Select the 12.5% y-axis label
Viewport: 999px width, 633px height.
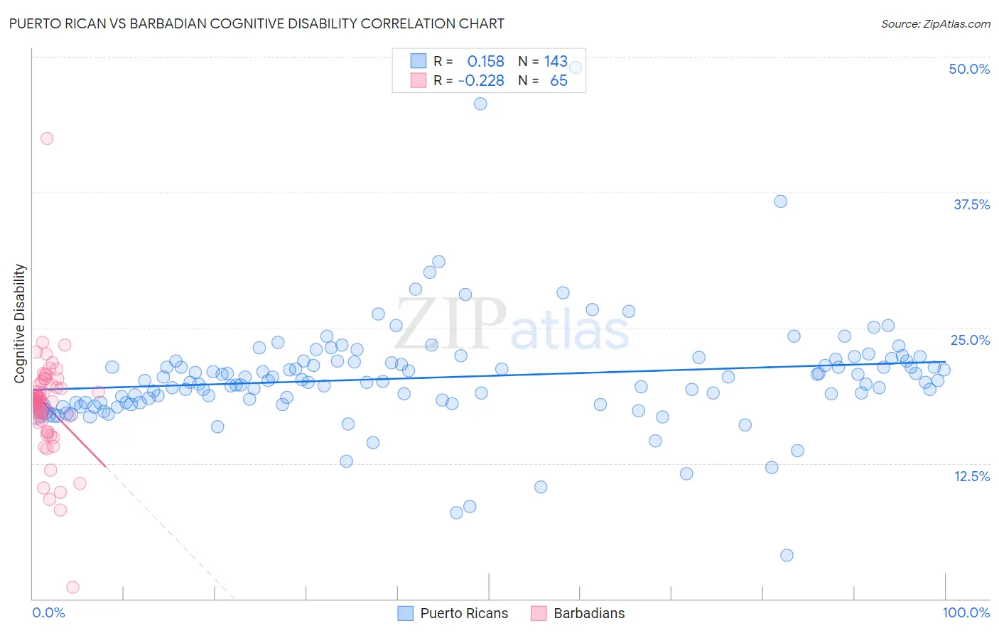[x=971, y=476]
